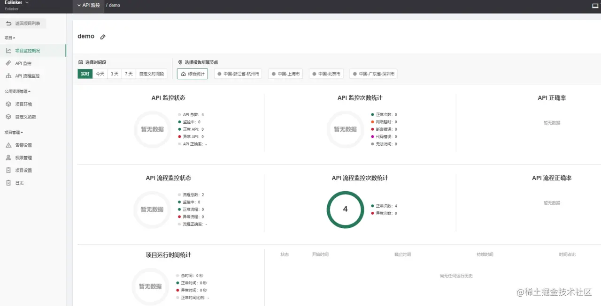The height and width of the screenshot is (306, 601).
Task: Click the 流程总数: 2 legend entry
Action: pyautogui.click(x=191, y=194)
